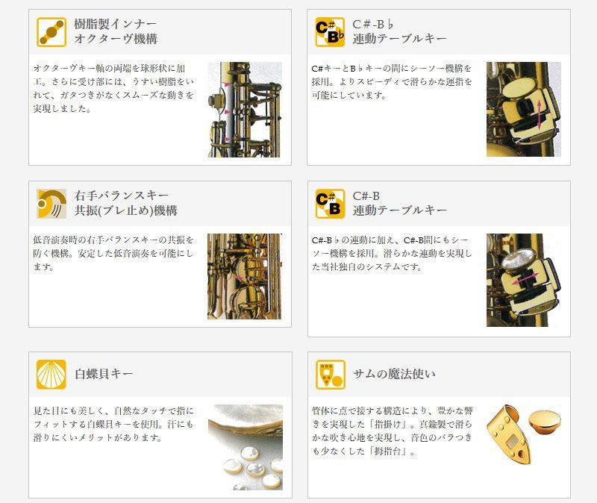Viewport: 597px width, 503px height.
Task: Open the right-hand balance key photo
Action: point(245,276)
